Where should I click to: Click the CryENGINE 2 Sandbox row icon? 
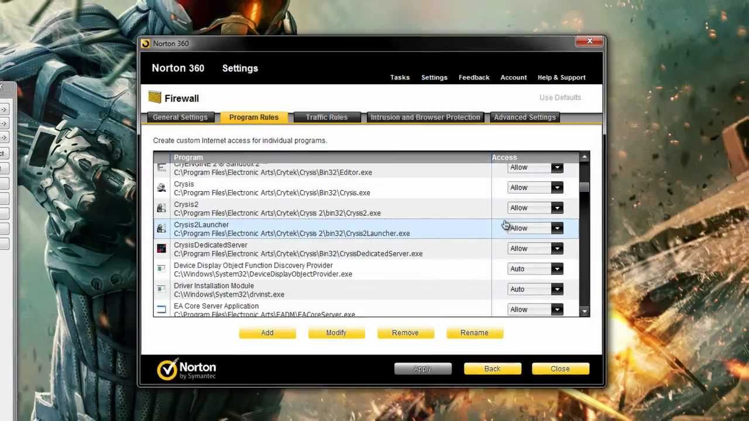(162, 167)
